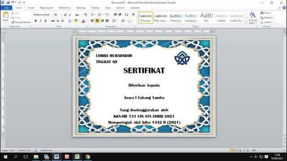
Task: Apply subscript formatting
Action: [58, 21]
